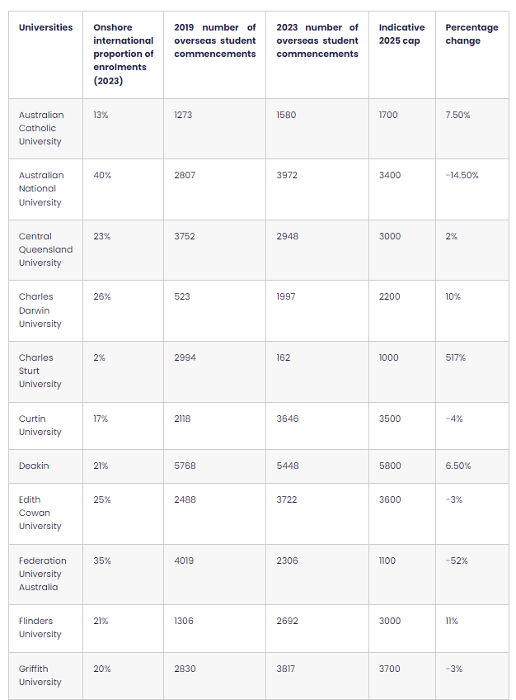Click the Percentage change column header
The width and height of the screenshot is (516, 700).
[x=471, y=34]
